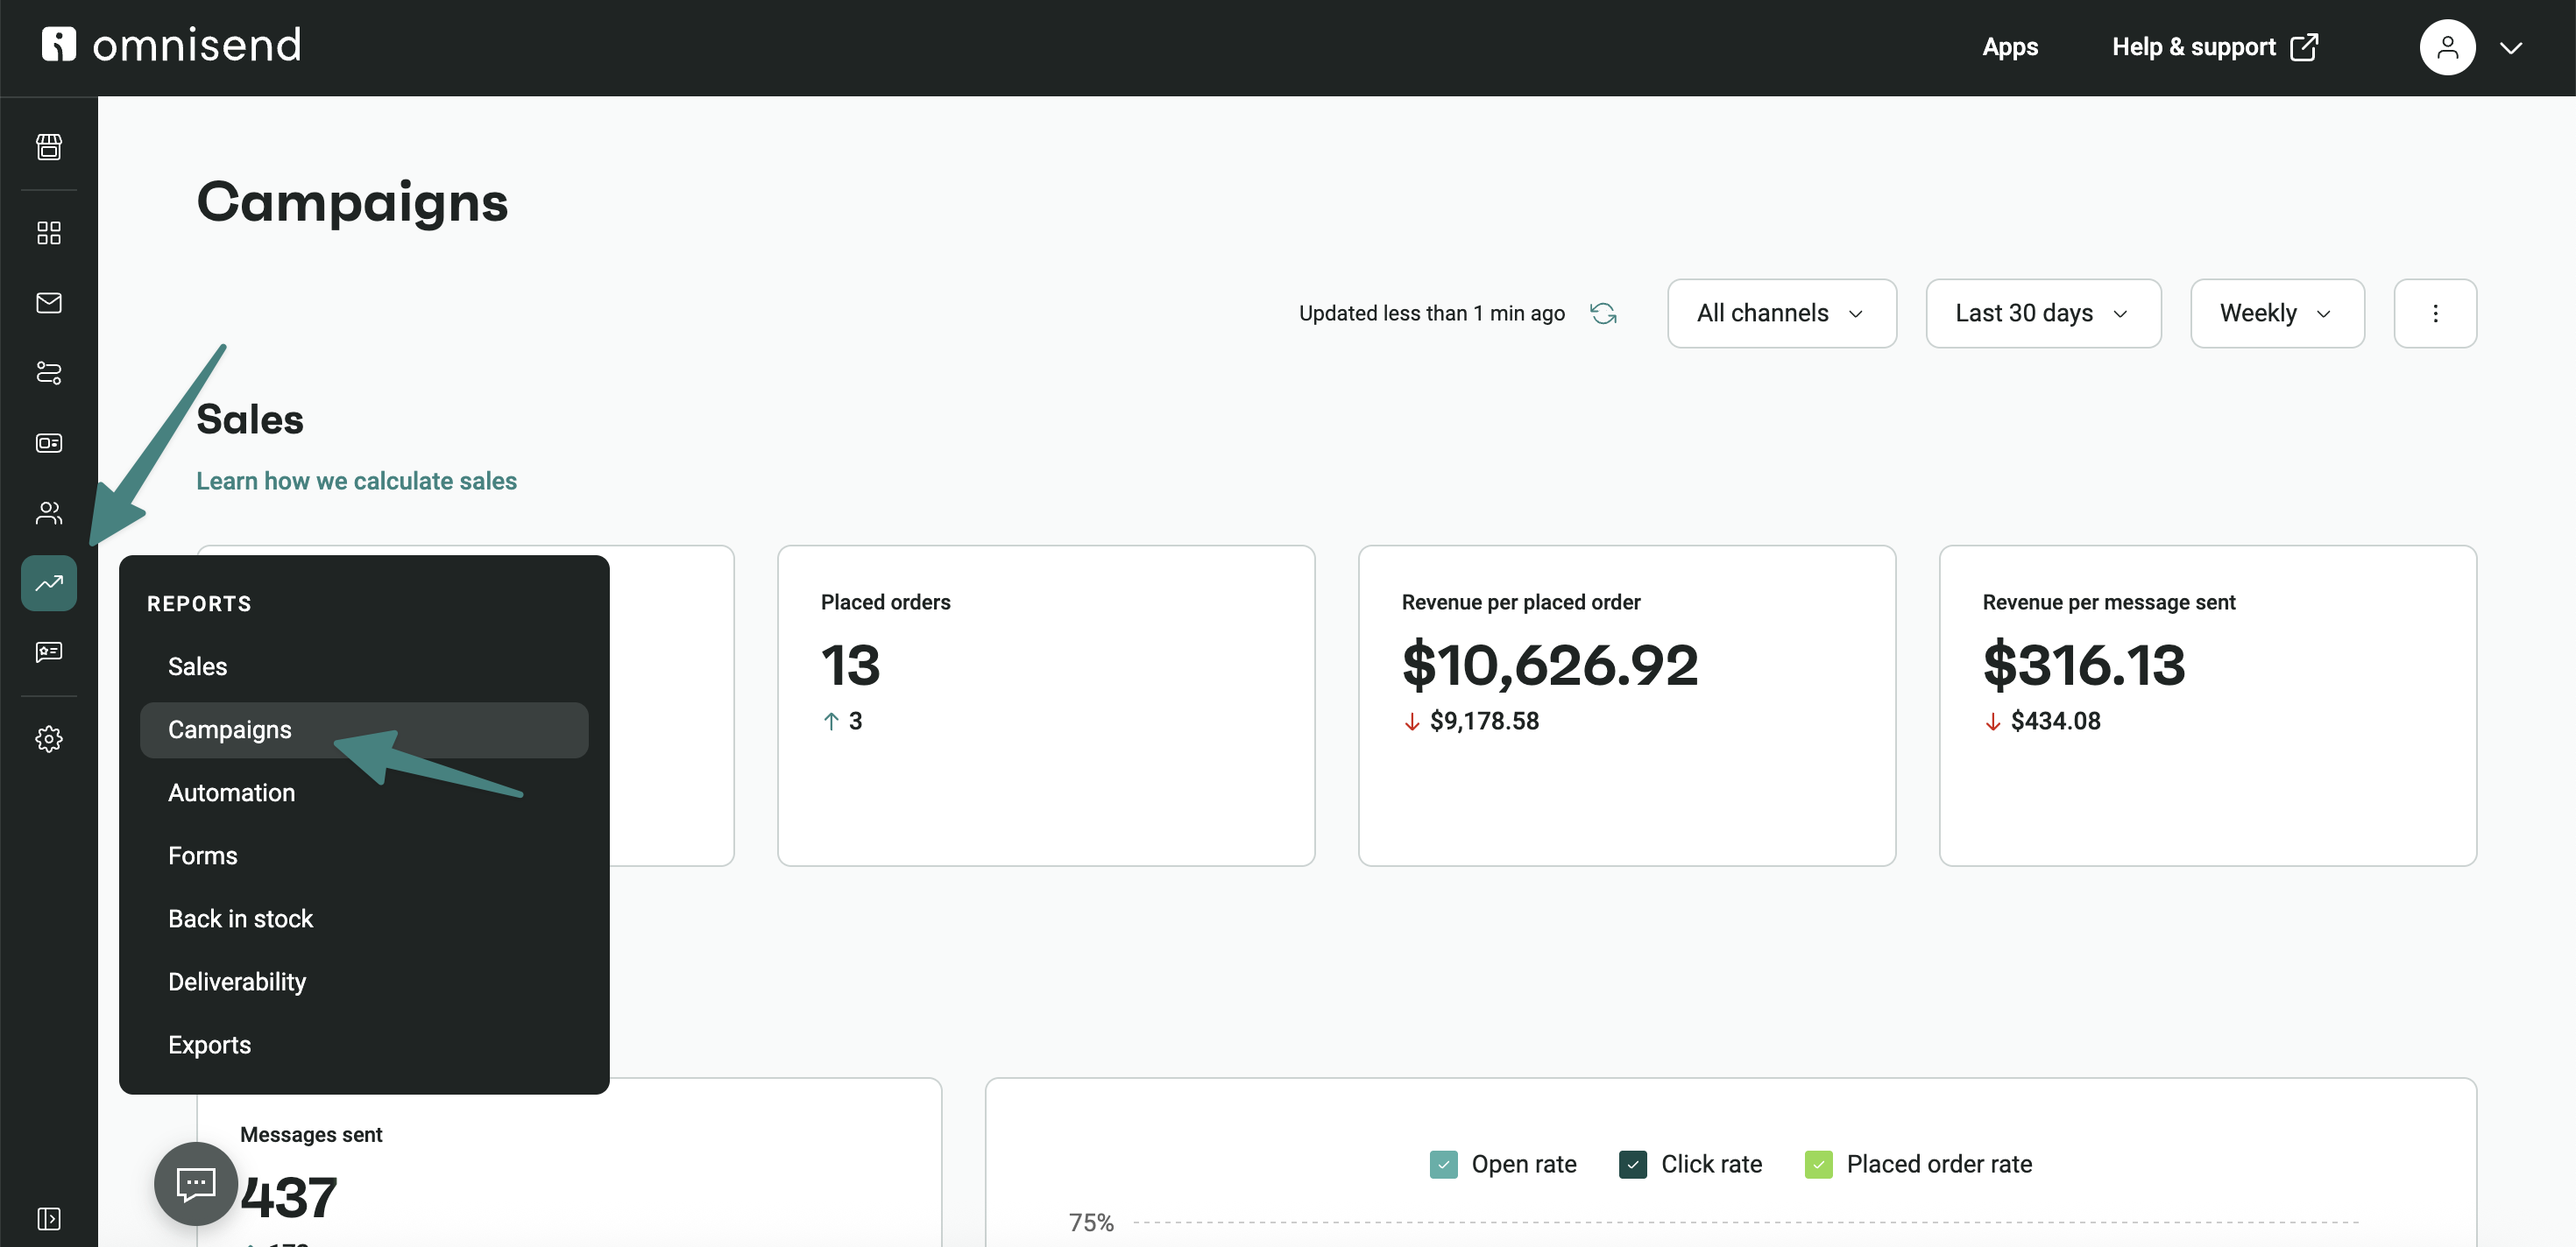Collapse the sidebar with the bottom panel icon

(48, 1218)
